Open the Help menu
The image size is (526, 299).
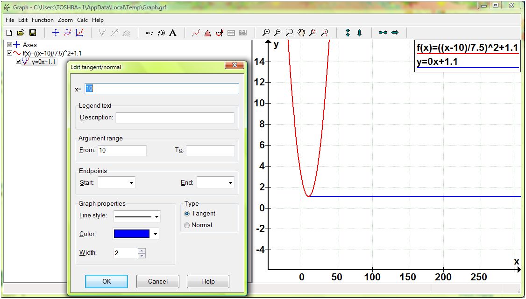tap(98, 20)
